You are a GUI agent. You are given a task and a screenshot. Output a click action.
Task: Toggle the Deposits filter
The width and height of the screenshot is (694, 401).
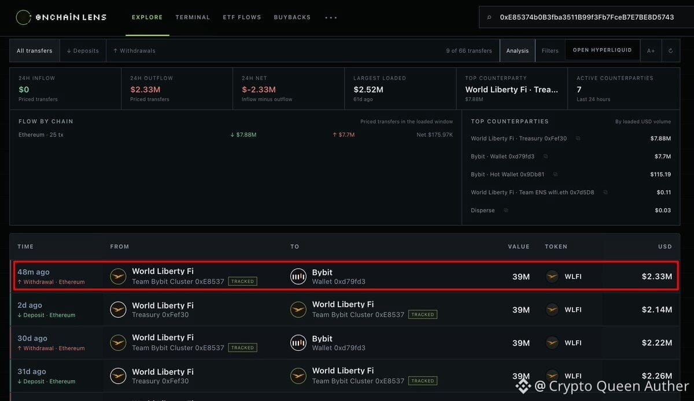83,50
